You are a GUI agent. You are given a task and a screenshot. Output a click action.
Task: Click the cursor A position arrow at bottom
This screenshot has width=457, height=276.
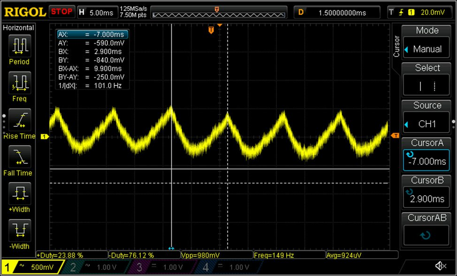171,248
